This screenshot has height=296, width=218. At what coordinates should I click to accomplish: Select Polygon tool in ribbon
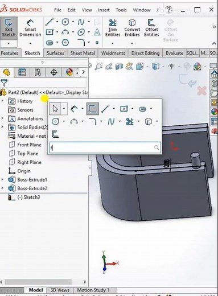click(65, 43)
